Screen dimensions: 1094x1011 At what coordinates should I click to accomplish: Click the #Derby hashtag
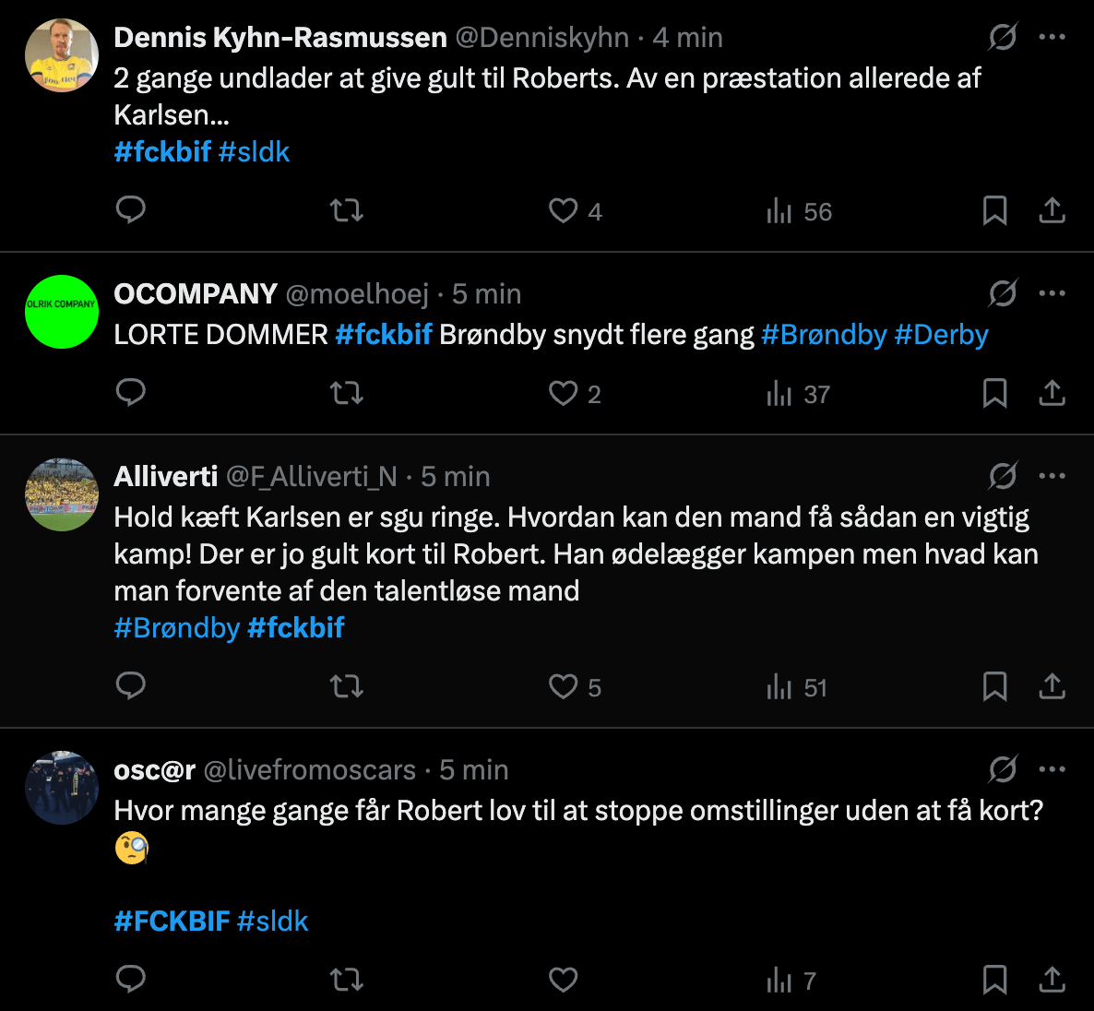point(941,335)
